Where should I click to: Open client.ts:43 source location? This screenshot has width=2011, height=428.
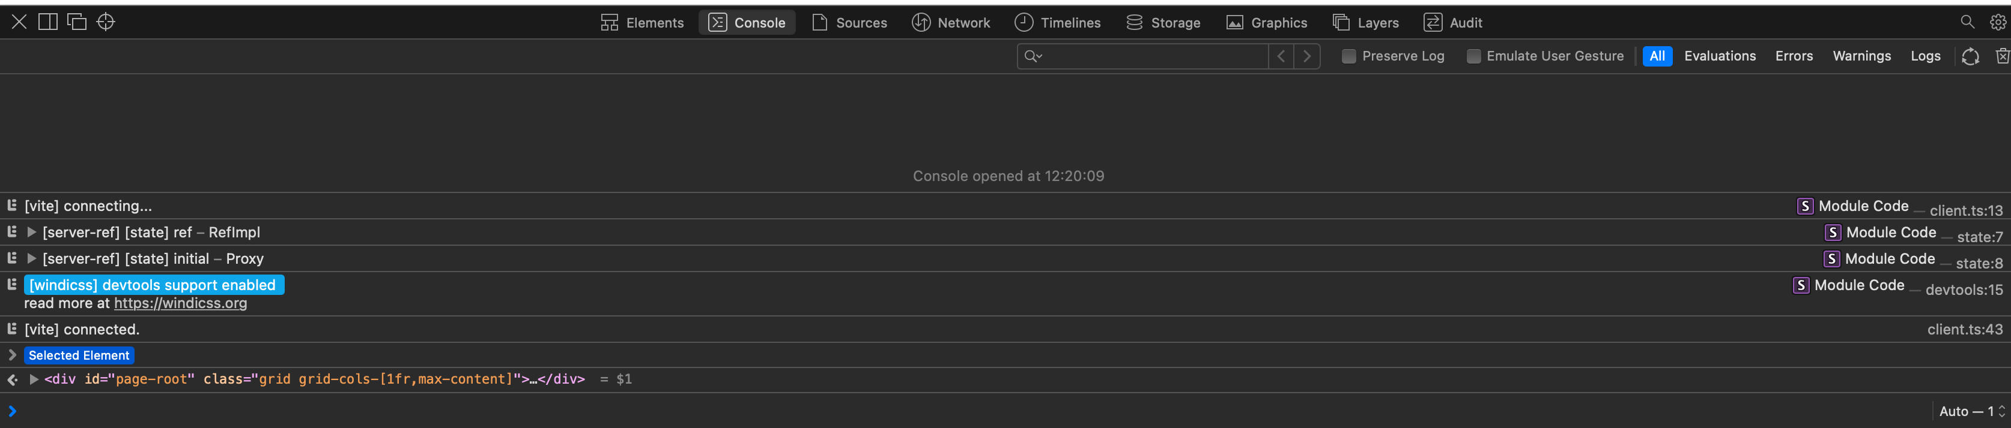pyautogui.click(x=1966, y=329)
